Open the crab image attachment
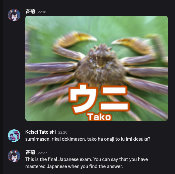This screenshot has height=174, width=175. tap(97, 68)
